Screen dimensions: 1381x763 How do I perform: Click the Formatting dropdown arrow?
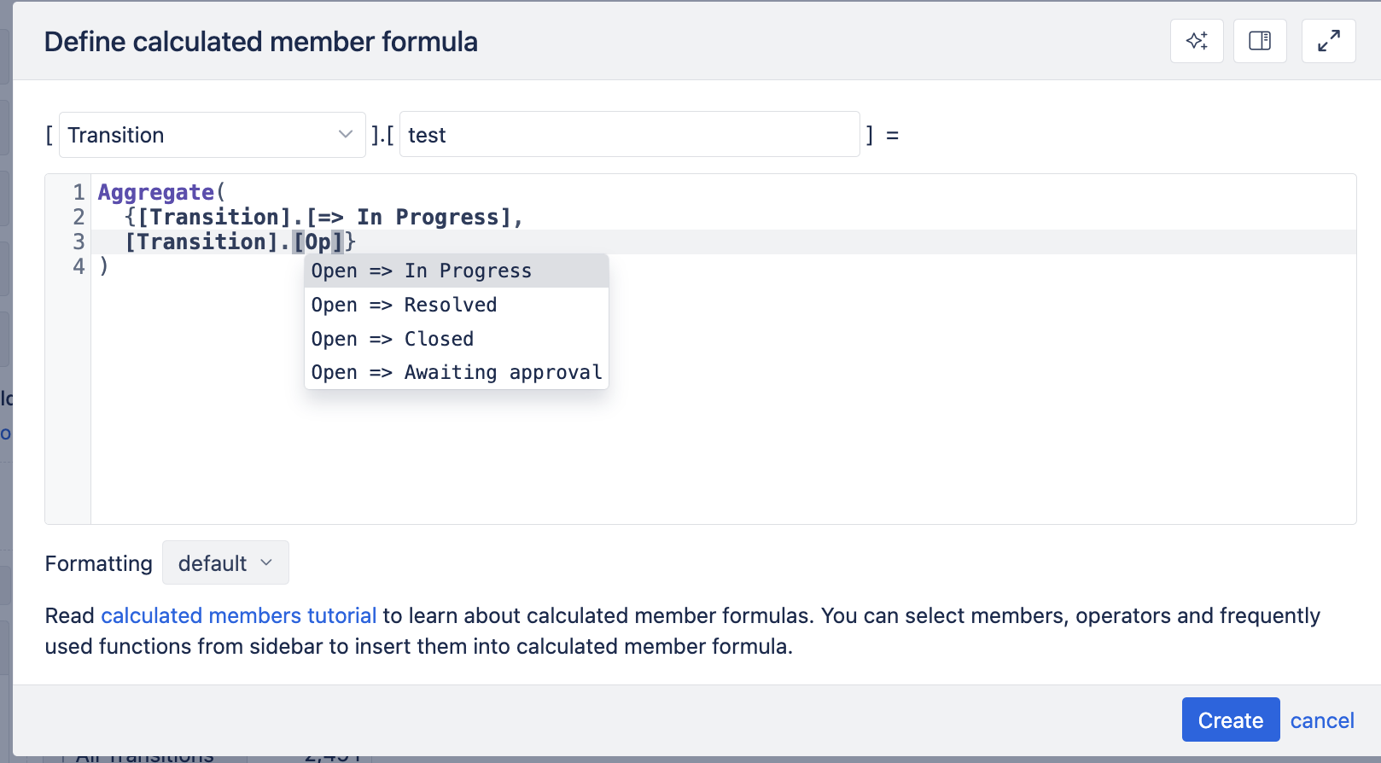[x=266, y=562]
